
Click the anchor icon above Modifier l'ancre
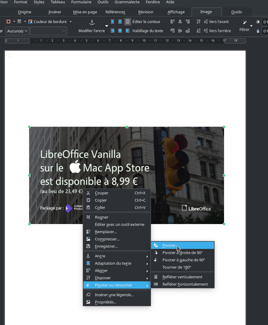92,23
